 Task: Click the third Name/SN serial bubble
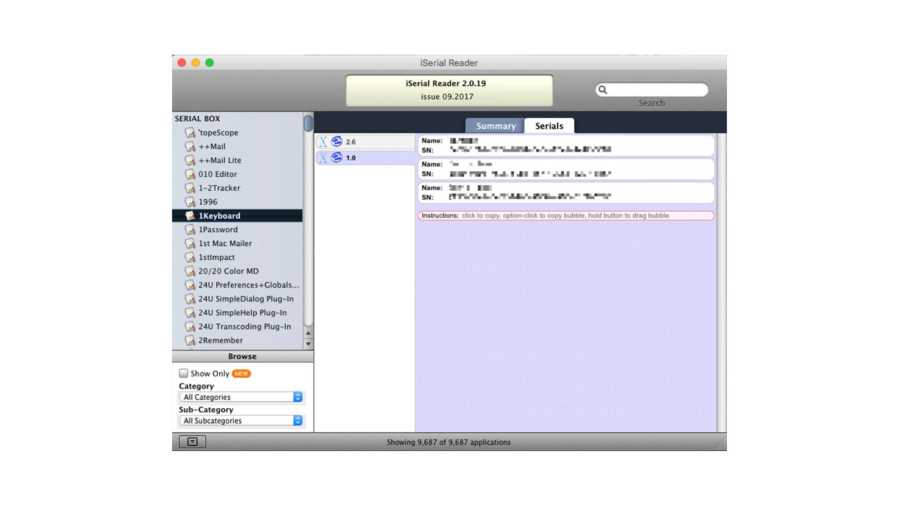566,193
